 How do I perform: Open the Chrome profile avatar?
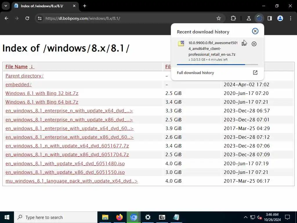click(280, 18)
